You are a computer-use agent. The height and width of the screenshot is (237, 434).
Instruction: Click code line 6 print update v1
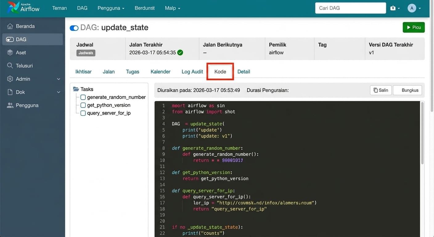click(x=207, y=136)
